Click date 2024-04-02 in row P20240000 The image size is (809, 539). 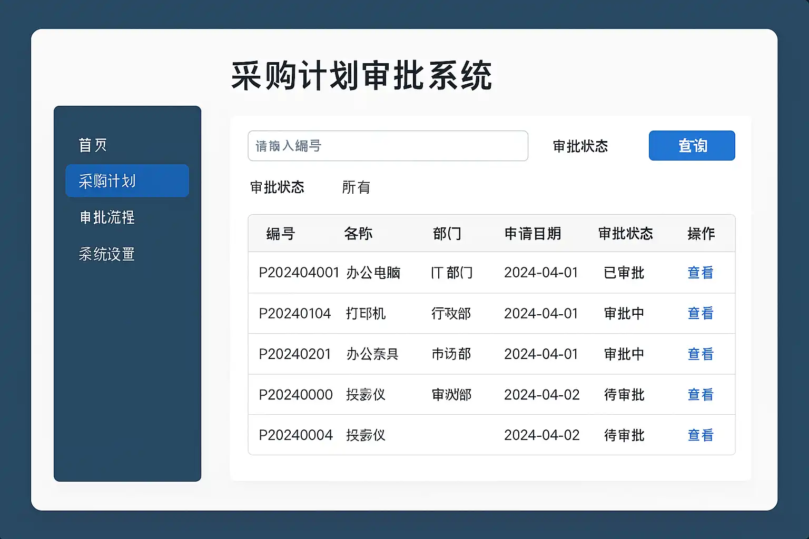541,394
